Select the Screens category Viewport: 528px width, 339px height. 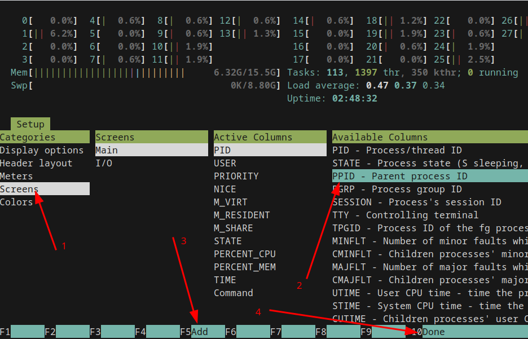(x=45, y=189)
